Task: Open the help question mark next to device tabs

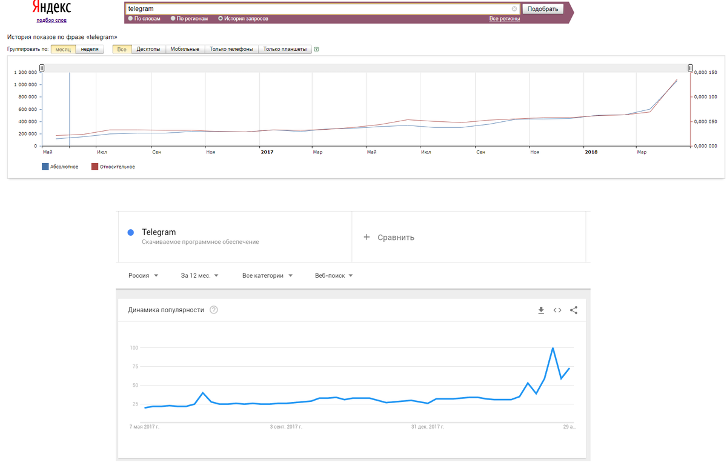Action: (x=317, y=49)
